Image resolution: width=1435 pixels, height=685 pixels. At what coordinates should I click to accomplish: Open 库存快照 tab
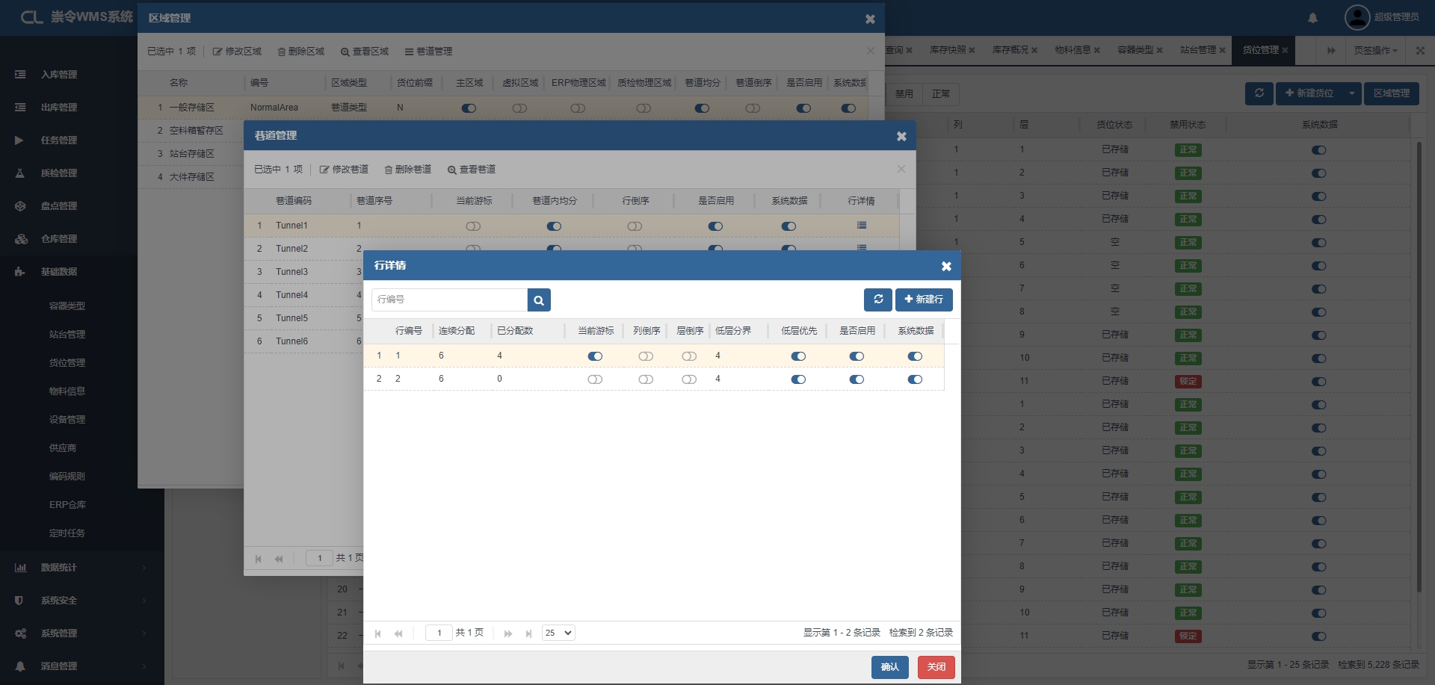948,50
